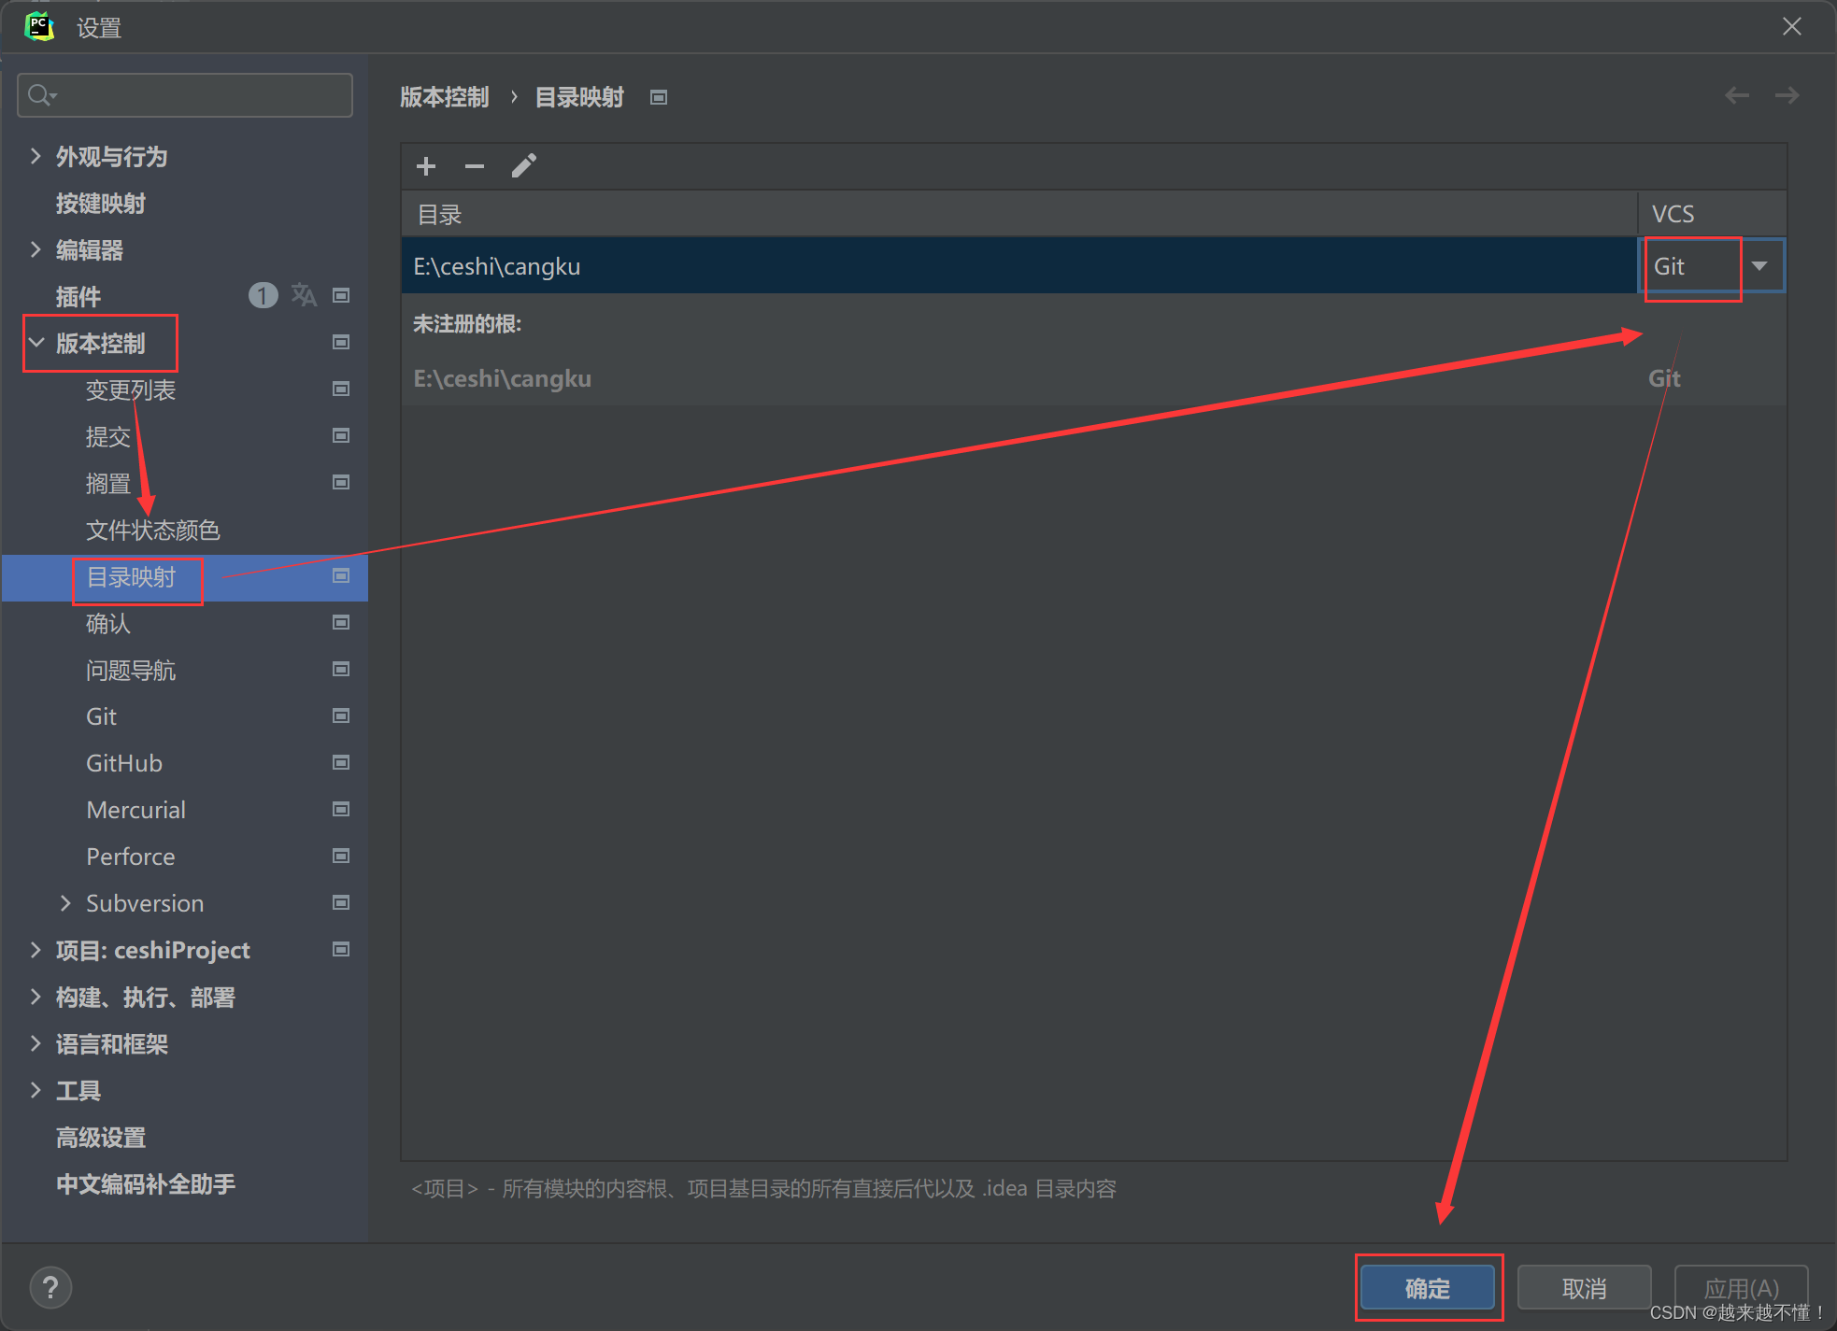Click project-level icon on 插件 row
The height and width of the screenshot is (1331, 1837).
point(341,295)
